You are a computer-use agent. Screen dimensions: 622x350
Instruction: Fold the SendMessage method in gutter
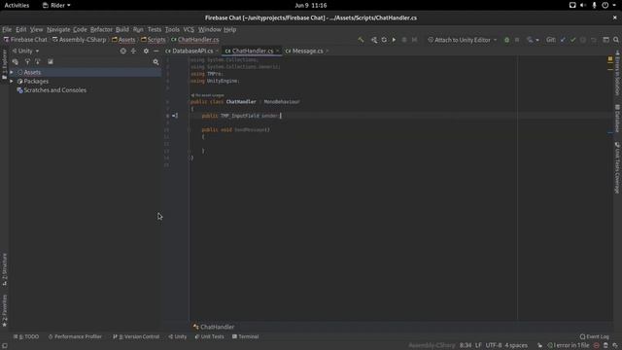190,129
